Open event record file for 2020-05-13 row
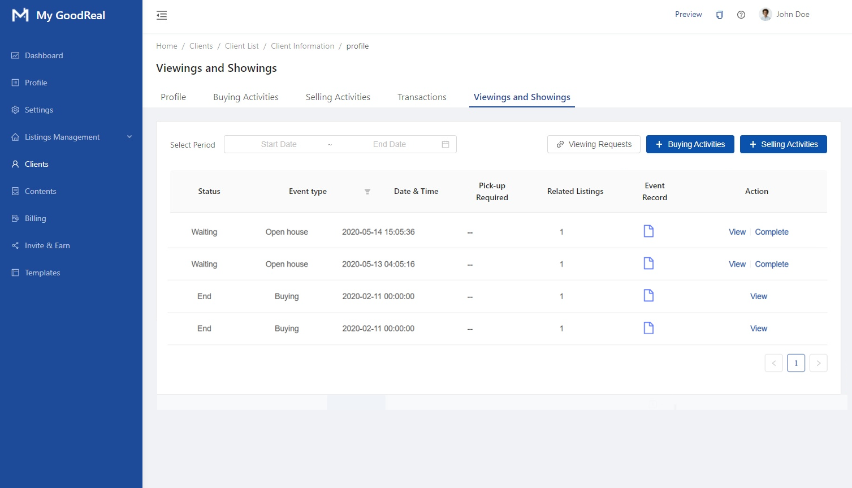Image resolution: width=852 pixels, height=488 pixels. 648,263
